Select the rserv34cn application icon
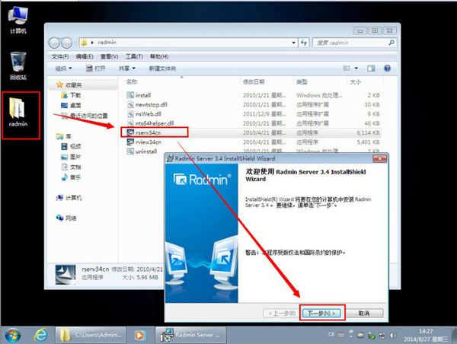 click(x=130, y=132)
